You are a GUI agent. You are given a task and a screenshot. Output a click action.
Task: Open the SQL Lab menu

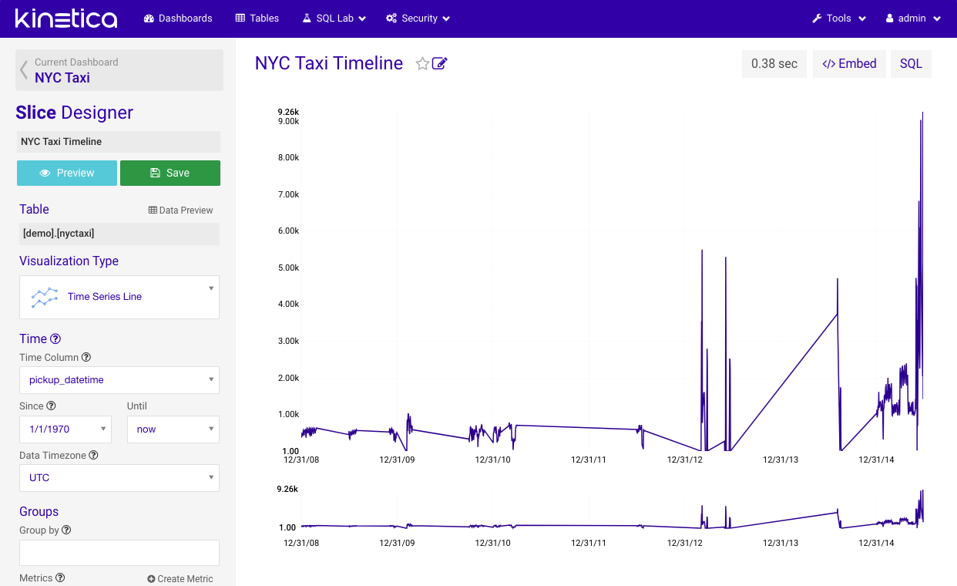tap(334, 19)
